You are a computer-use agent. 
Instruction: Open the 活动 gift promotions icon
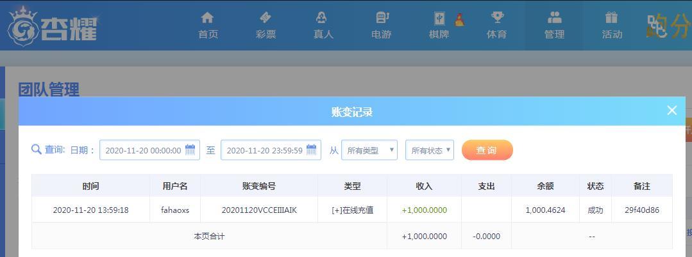(612, 18)
